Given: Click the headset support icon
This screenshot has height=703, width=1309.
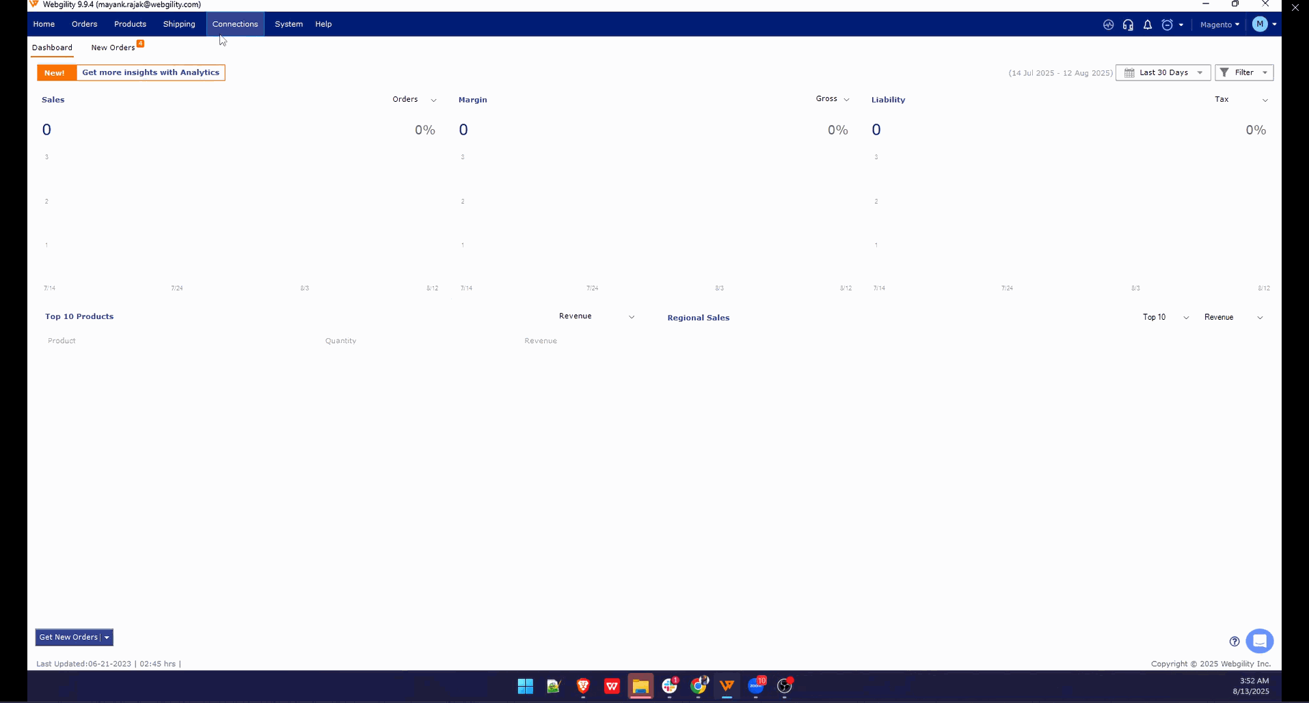Looking at the screenshot, I should [1128, 25].
